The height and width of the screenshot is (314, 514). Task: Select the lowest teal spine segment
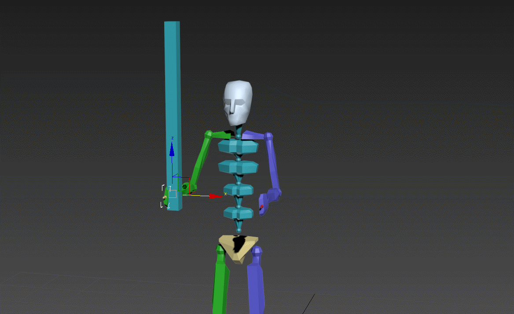click(238, 213)
